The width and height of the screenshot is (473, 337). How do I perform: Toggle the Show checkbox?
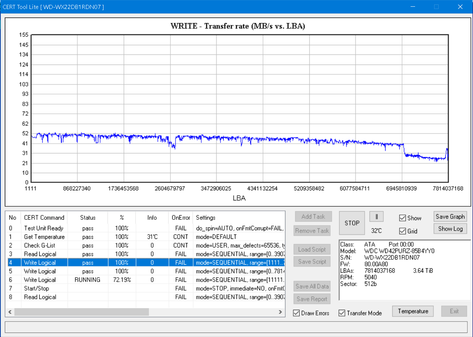(x=402, y=218)
